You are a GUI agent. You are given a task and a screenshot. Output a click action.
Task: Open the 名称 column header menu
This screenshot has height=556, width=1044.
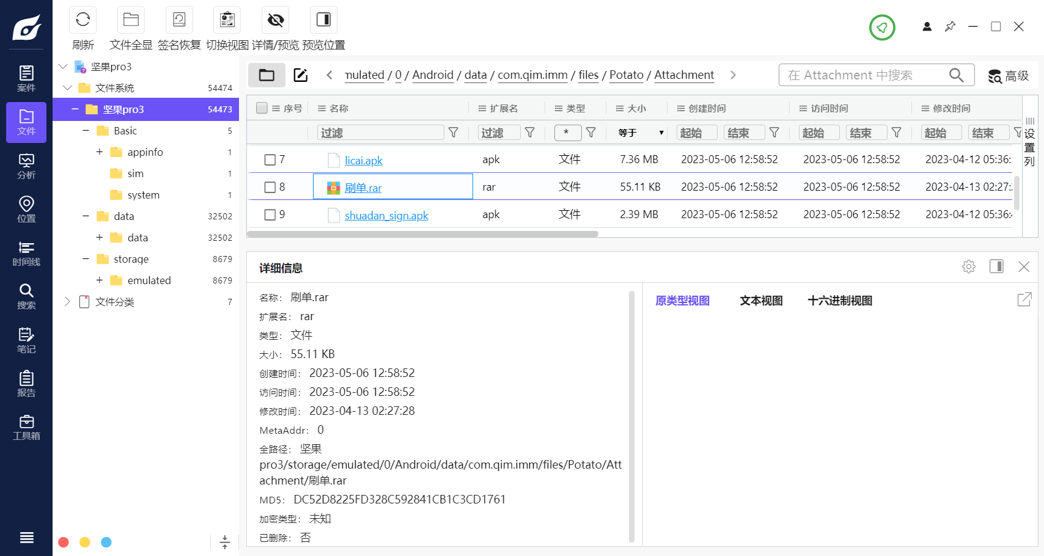[322, 108]
